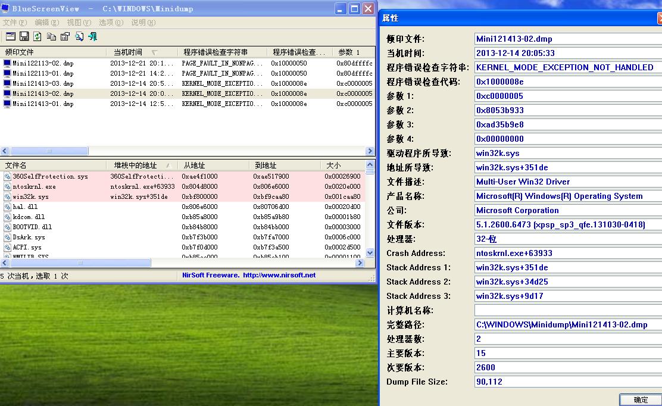Click the KERNEL_MODE_EXCEPTION_NOT_HANDLED field

(x=568, y=67)
